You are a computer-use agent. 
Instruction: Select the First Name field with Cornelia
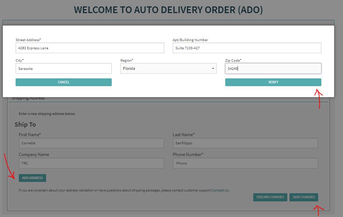point(92,143)
